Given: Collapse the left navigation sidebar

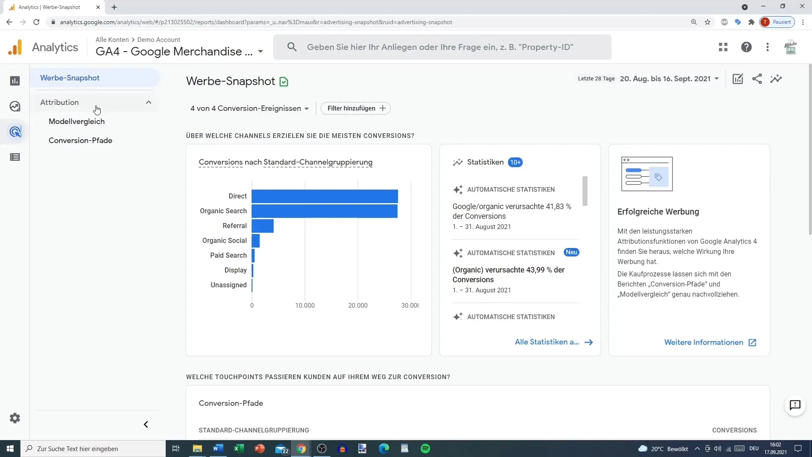Looking at the screenshot, I should point(146,425).
